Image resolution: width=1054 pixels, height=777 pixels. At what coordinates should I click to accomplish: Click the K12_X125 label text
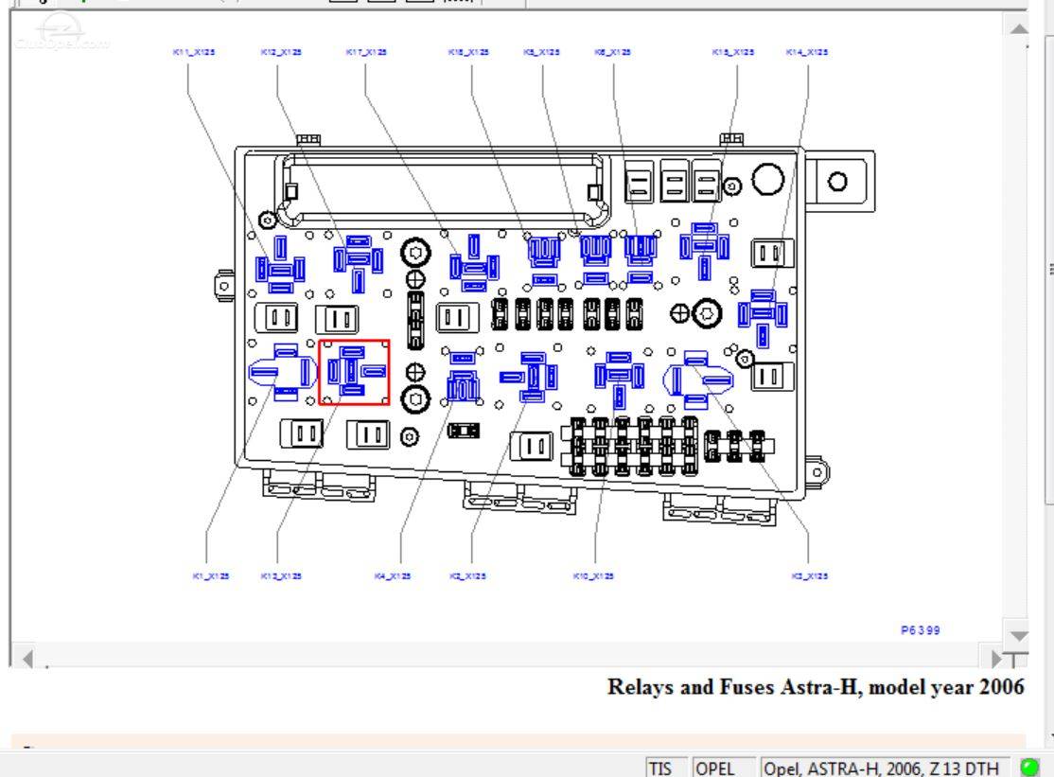(281, 52)
